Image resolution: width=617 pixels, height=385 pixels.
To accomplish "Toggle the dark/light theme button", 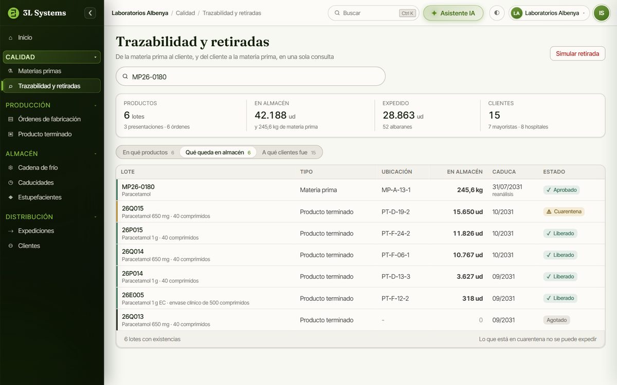I will point(497,13).
